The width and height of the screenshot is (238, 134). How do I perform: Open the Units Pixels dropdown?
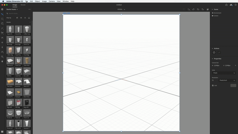pos(224,73)
